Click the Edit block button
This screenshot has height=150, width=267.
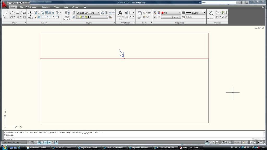pyautogui.click(x=146, y=17)
